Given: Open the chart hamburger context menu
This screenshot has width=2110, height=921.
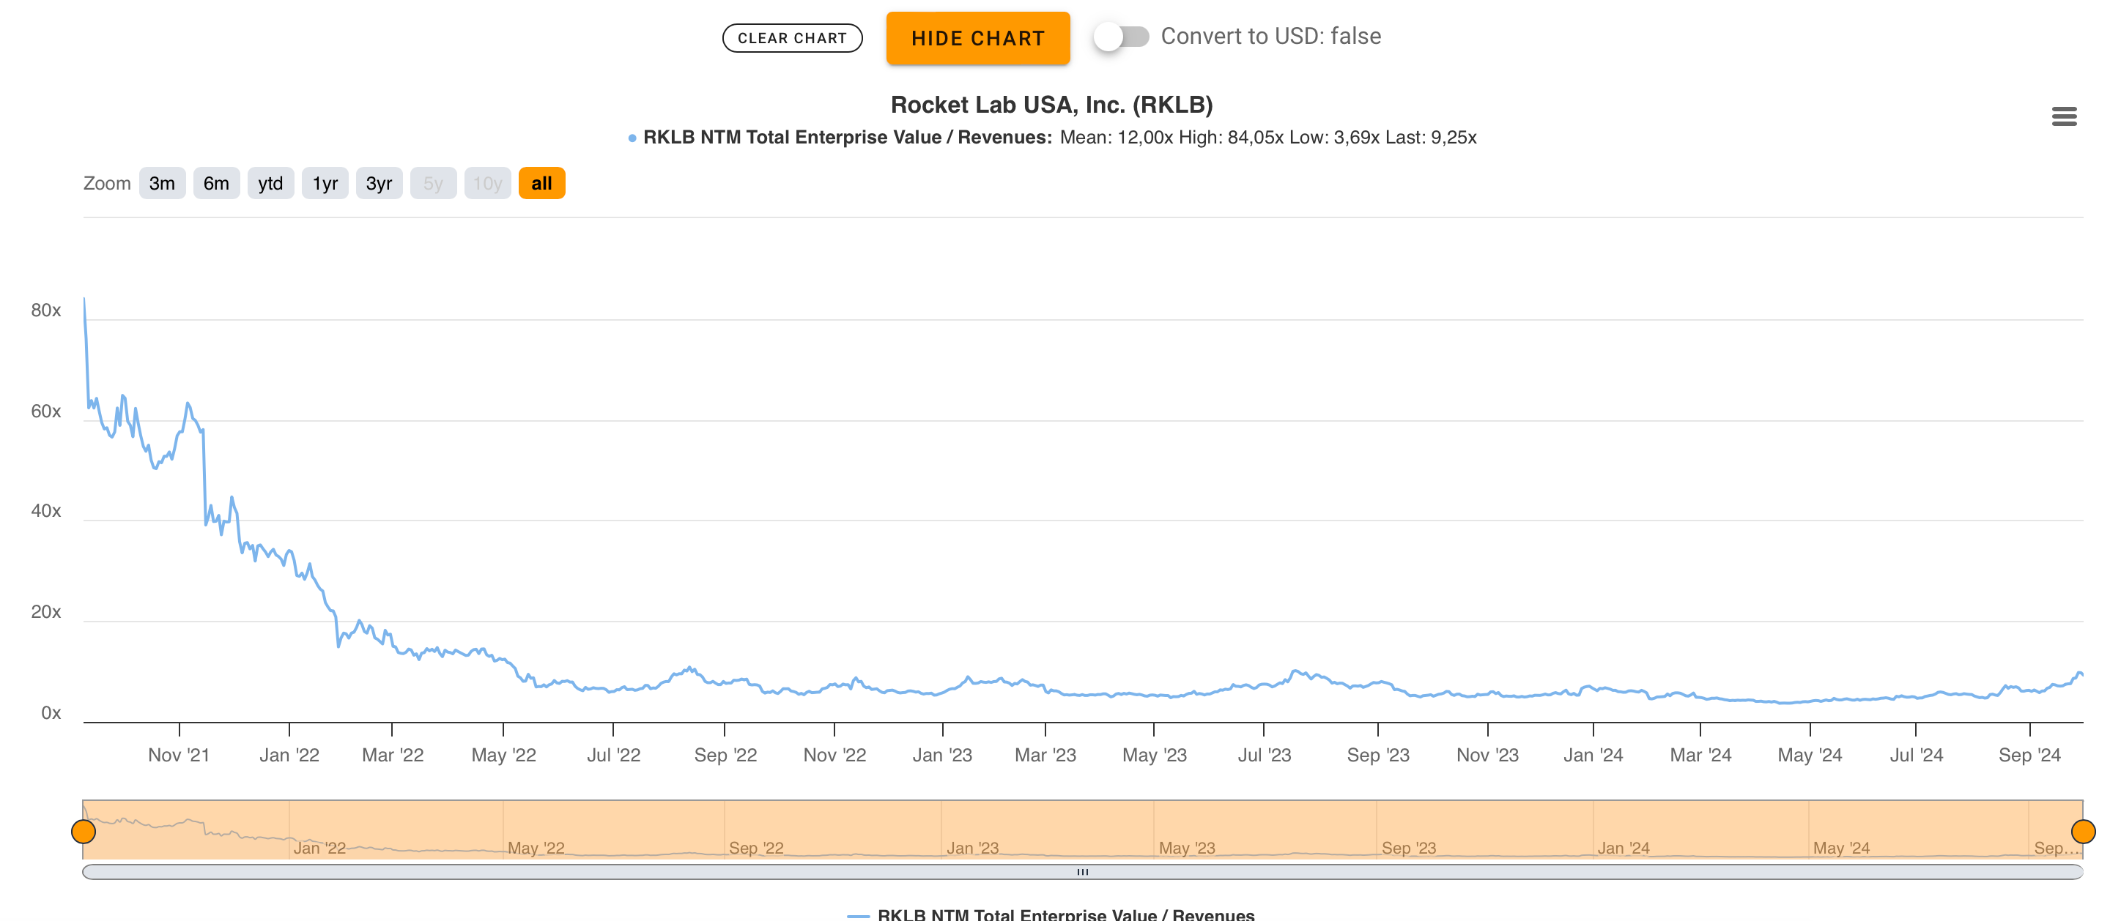Looking at the screenshot, I should (2063, 116).
